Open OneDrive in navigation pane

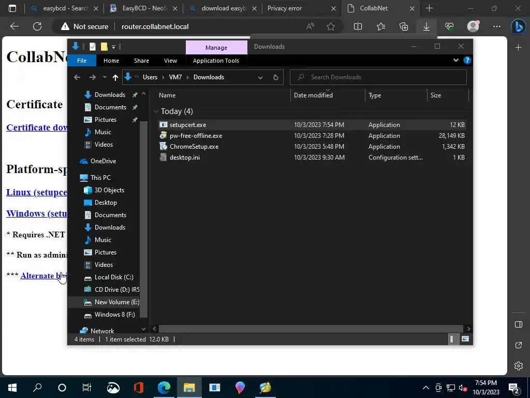coord(103,161)
